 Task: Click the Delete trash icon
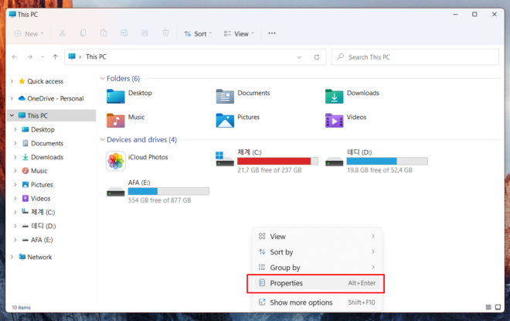pos(165,33)
